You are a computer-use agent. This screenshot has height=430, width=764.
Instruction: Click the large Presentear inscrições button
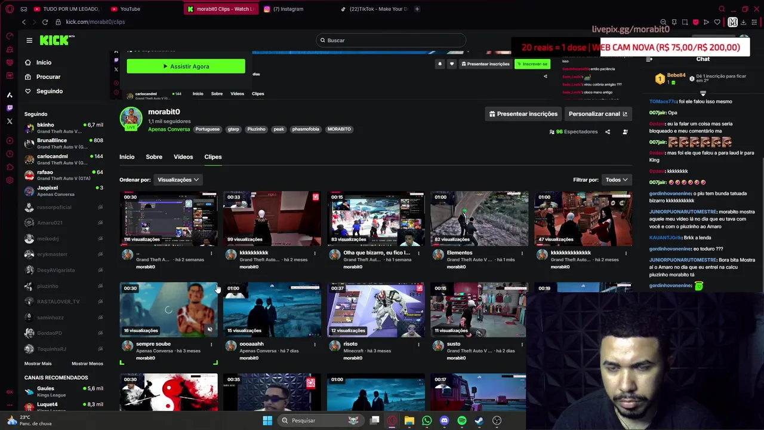click(523, 114)
